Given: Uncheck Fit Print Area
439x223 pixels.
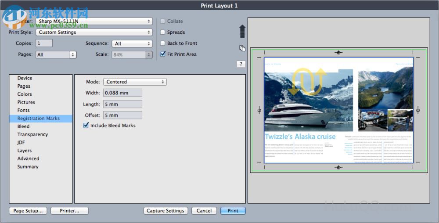Looking at the screenshot, I should point(163,54).
